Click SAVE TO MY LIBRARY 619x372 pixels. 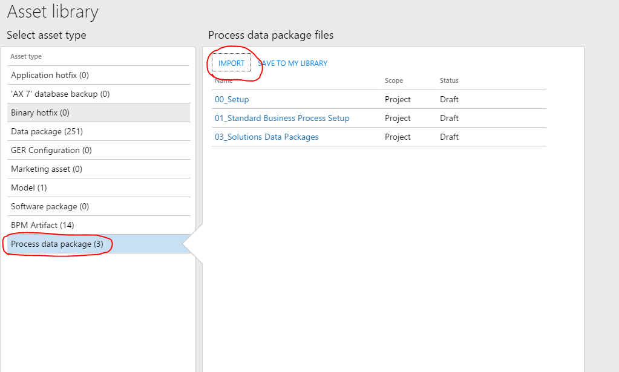(x=292, y=63)
